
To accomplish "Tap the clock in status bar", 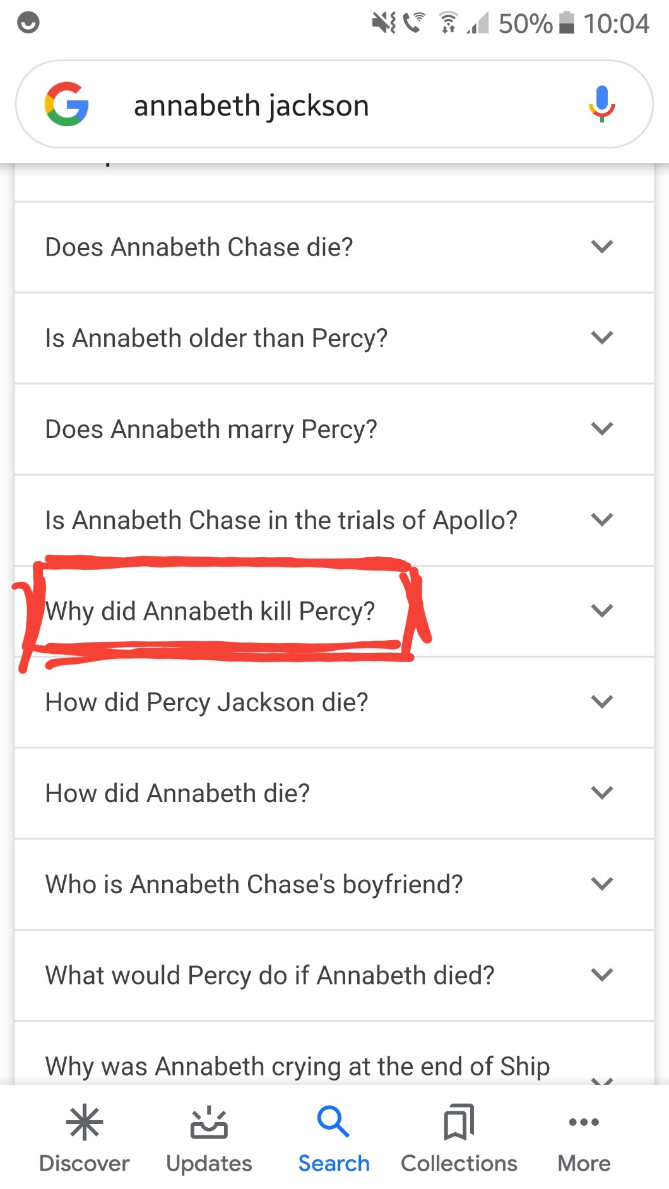I will tap(616, 24).
